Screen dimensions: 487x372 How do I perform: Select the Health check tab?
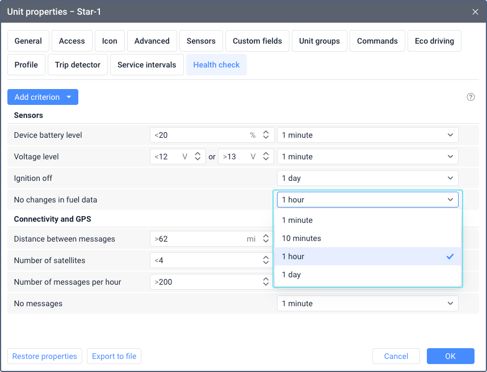tap(216, 65)
